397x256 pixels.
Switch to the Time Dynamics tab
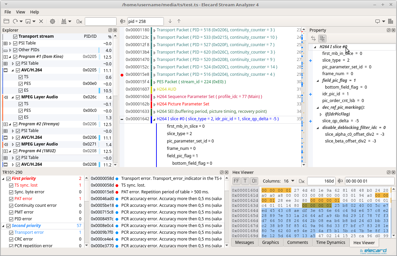[330, 242]
